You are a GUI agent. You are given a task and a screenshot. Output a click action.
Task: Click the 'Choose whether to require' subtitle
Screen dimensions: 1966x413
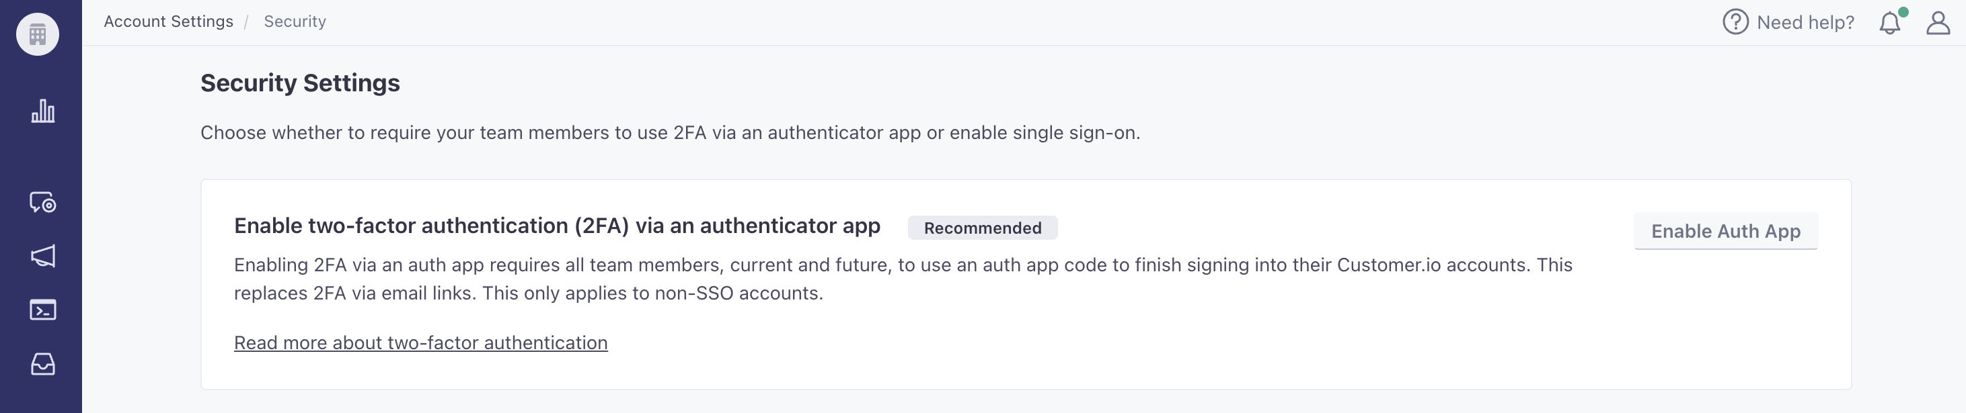tap(670, 132)
